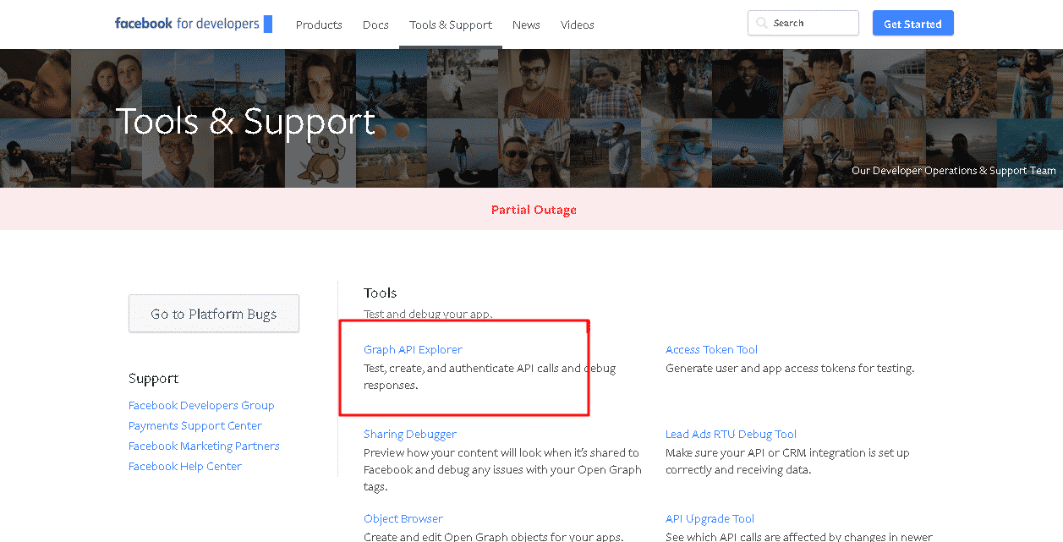Viewport: 1063px width, 542px height.
Task: Launch the Sharing Debugger
Action: [x=410, y=434]
